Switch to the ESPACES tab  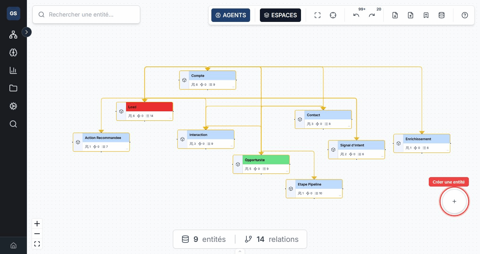pyautogui.click(x=280, y=15)
